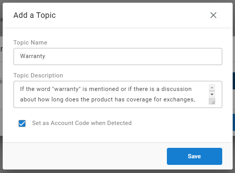
Task: Close the Add a Topic dialog
Action: pyautogui.click(x=213, y=15)
